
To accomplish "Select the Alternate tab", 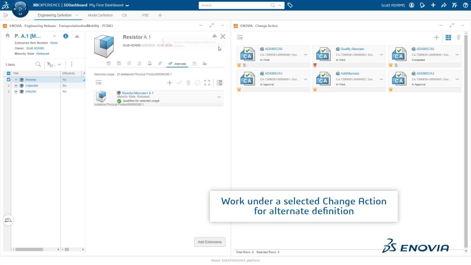I will 177,64.
